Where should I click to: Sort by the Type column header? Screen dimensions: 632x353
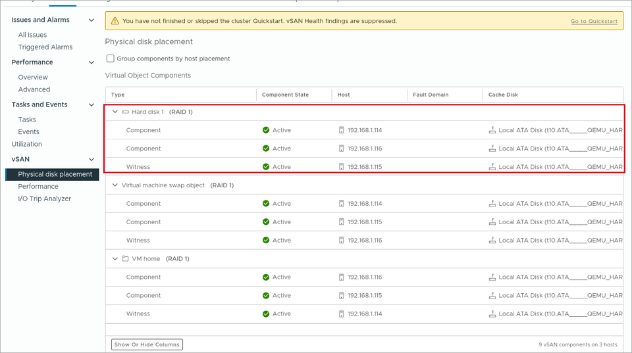(x=118, y=95)
